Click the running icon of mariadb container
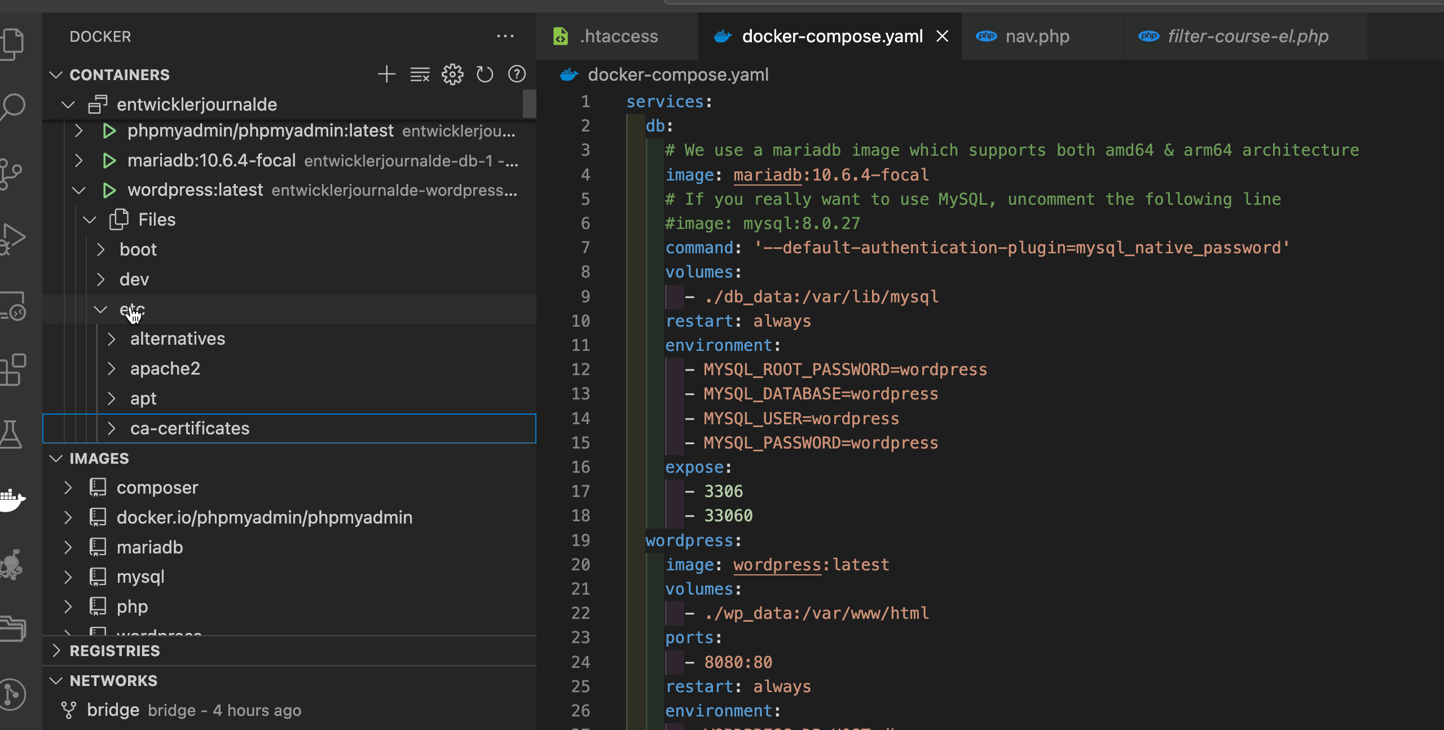This screenshot has width=1444, height=730. click(x=109, y=161)
